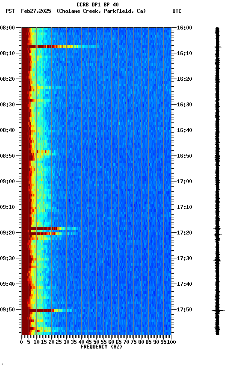Click the '50' frequency axis label
Image resolution: width=236 pixels, height=369 pixels.
tap(96, 342)
